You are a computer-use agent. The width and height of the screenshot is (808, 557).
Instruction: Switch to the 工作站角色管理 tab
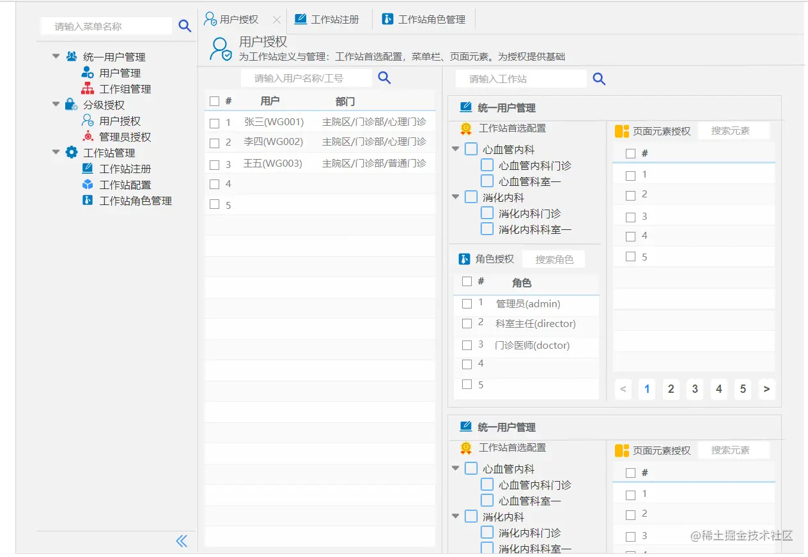point(424,19)
